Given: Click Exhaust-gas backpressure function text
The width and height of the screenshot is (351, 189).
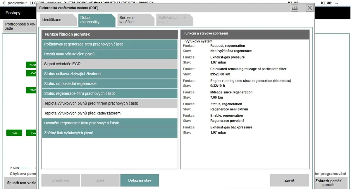Looking at the screenshot, I should 231,128.
